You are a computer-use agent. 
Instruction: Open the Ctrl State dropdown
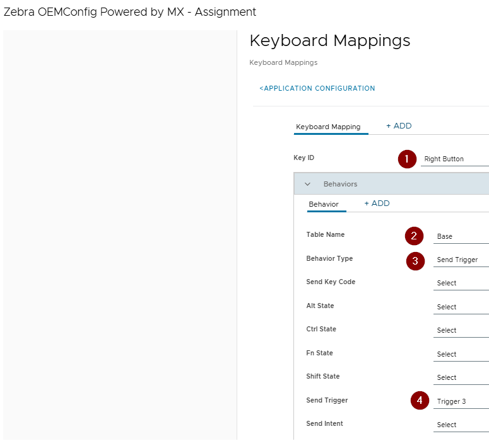click(x=461, y=331)
